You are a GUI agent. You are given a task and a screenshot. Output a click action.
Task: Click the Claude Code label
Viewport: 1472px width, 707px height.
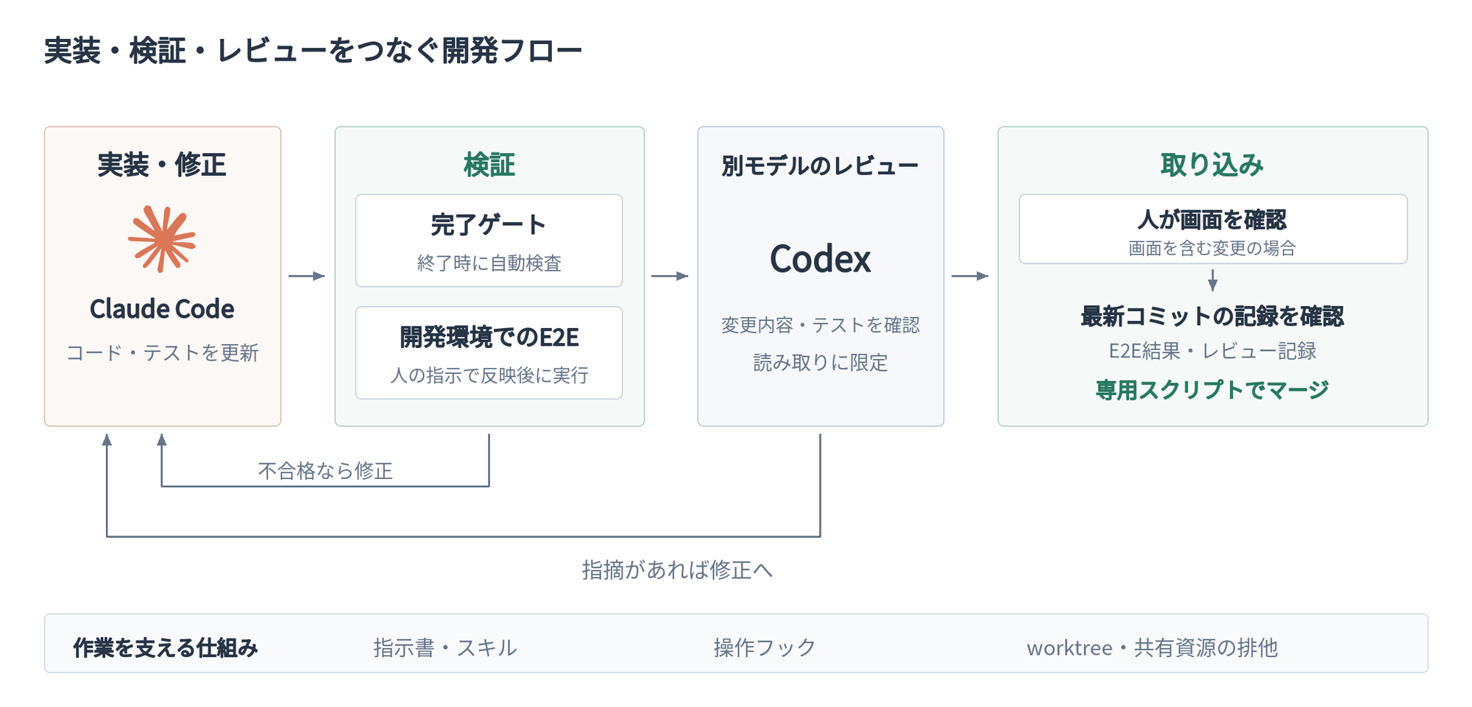[162, 309]
